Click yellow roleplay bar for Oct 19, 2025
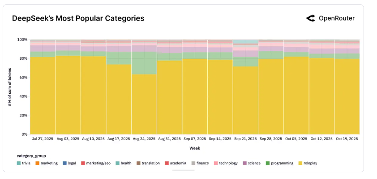The image size is (377, 179). coord(347,96)
